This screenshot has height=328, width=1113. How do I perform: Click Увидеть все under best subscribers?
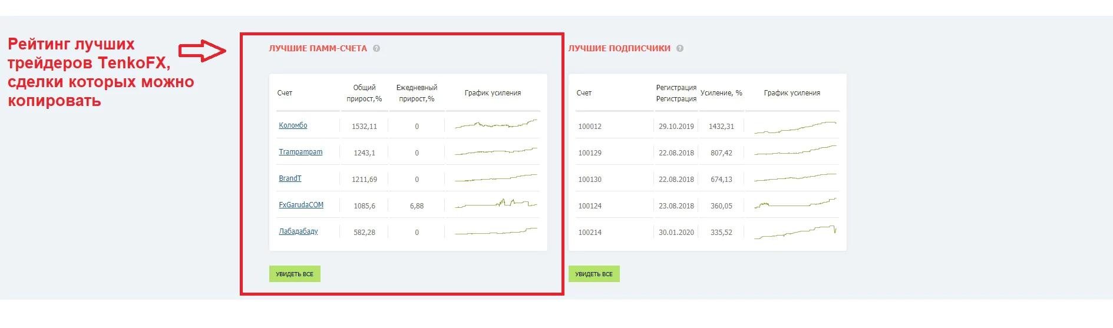point(594,274)
